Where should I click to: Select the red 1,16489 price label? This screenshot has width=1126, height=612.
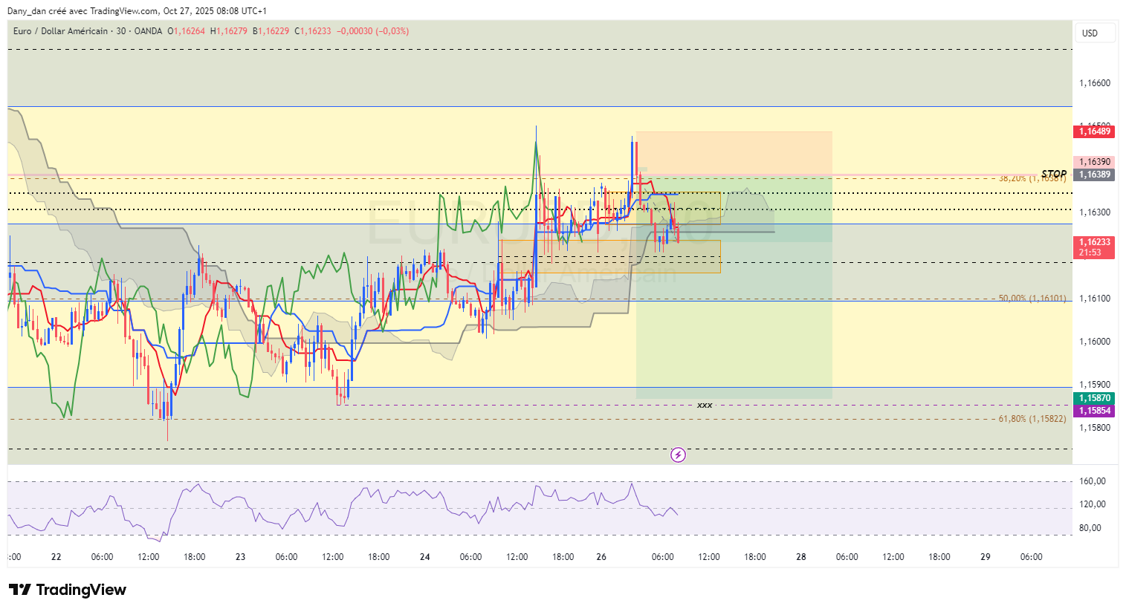tap(1094, 131)
